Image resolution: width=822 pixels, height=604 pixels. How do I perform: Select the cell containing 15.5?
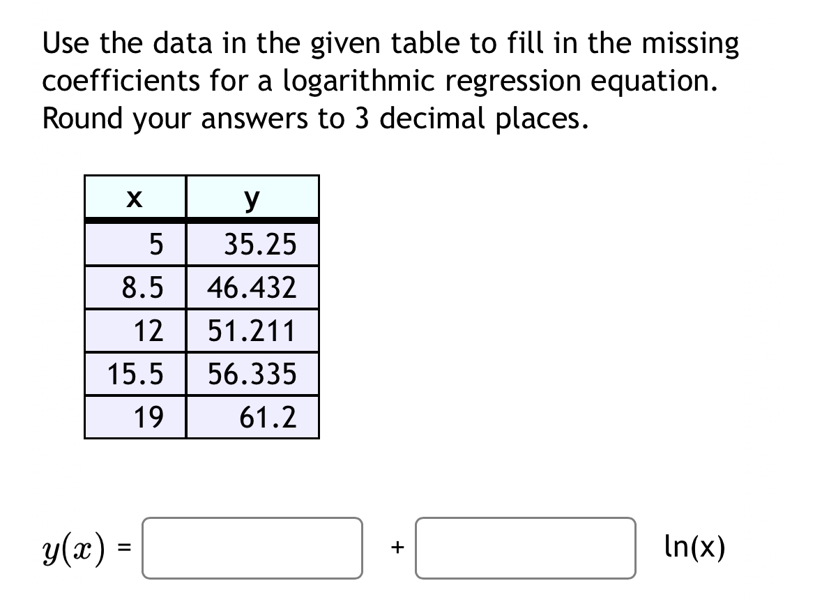[x=134, y=374]
